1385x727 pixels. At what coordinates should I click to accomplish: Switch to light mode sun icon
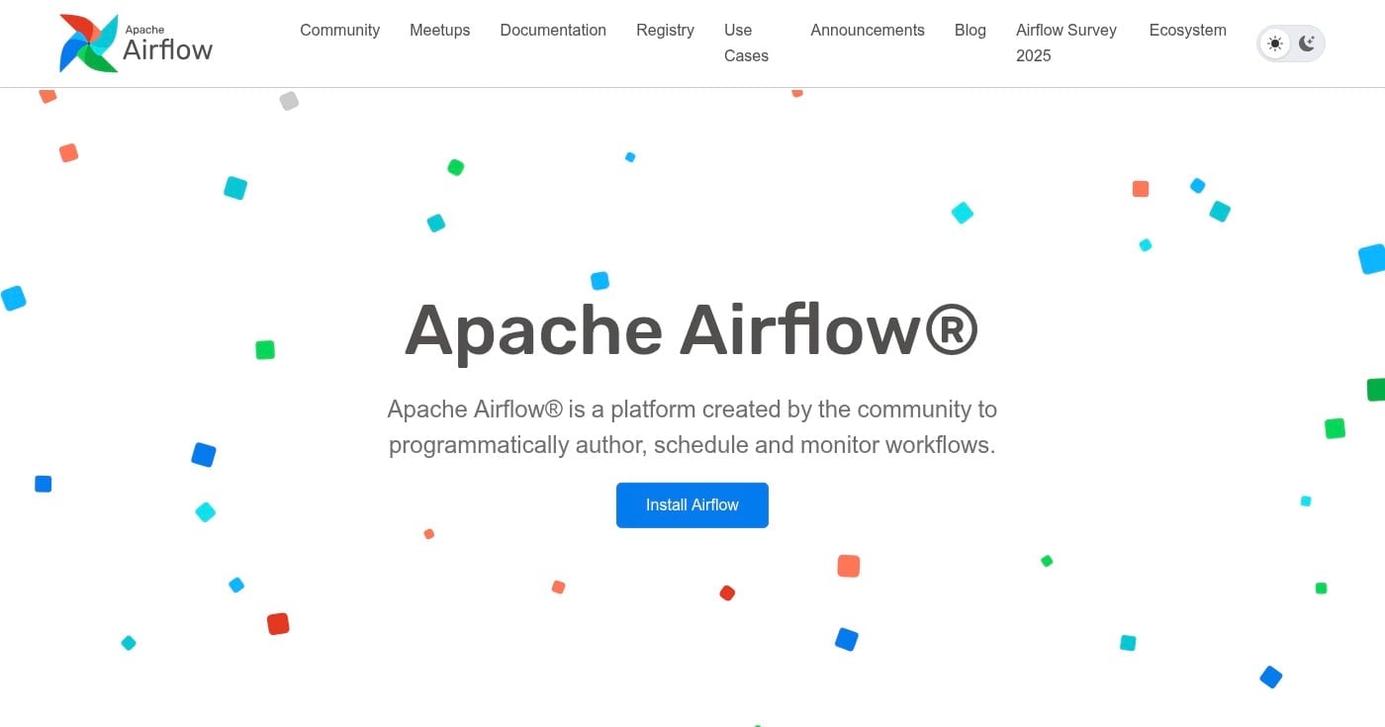coord(1275,44)
